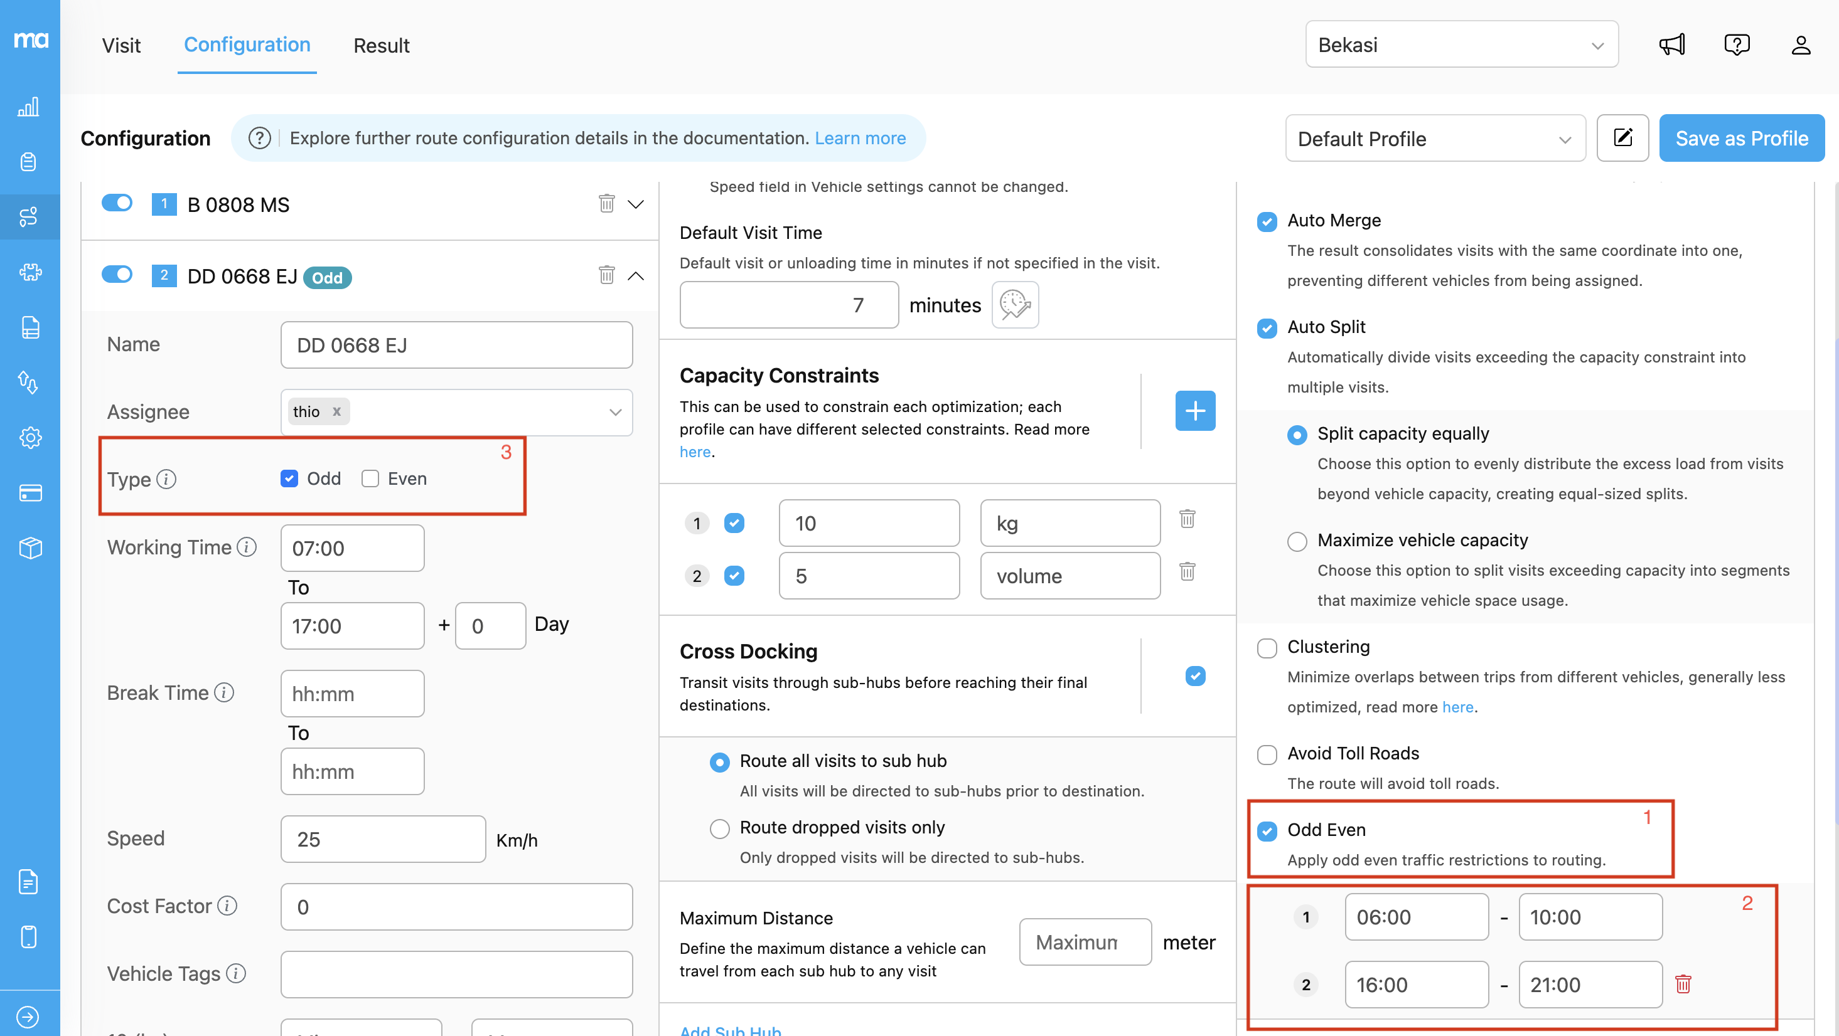Switch to the Result tab
This screenshot has height=1036, width=1839.
pos(381,45)
